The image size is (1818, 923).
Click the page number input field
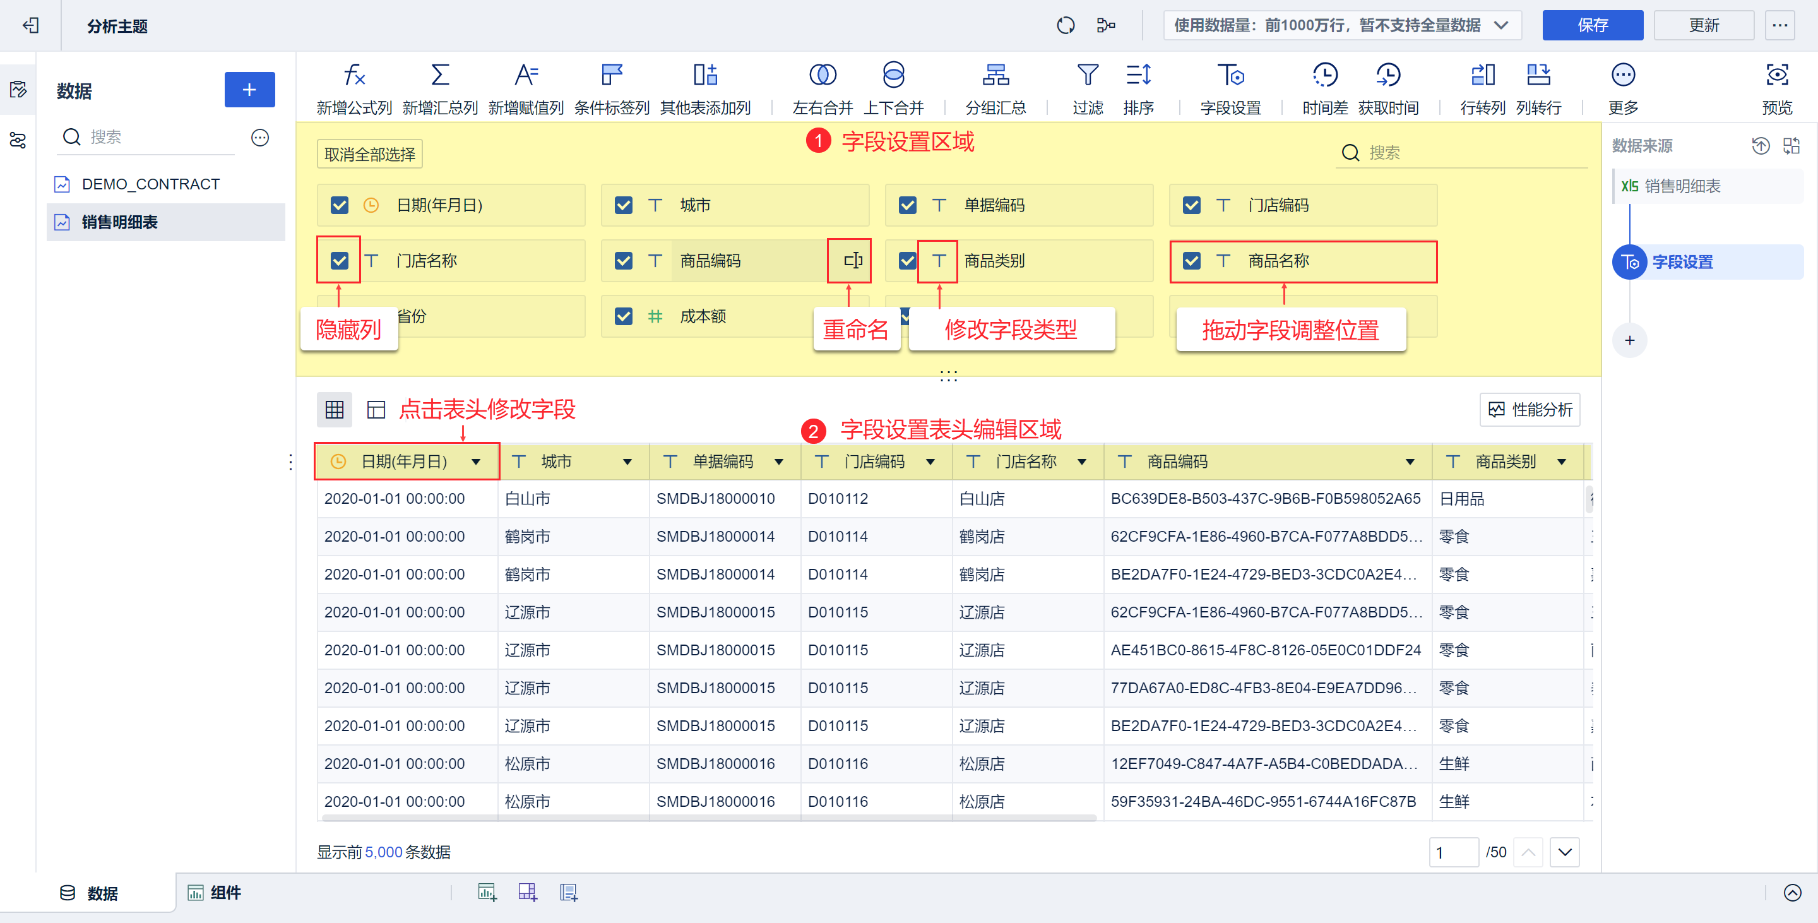(x=1453, y=852)
